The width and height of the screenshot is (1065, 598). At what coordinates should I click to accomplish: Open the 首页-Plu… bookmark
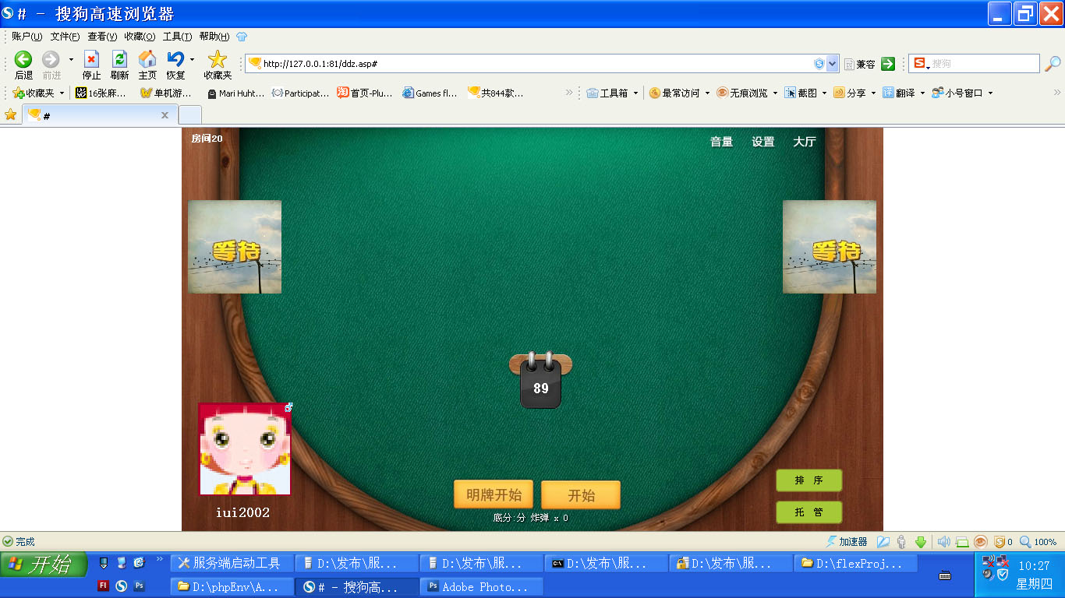pos(365,93)
